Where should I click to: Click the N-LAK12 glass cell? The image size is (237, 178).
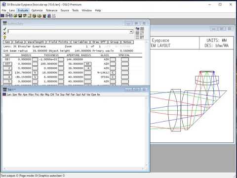click(103, 73)
